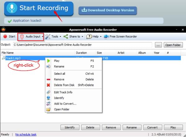Click the music note icon of Track1.mp3
The image size is (186, 137).
(3, 58)
